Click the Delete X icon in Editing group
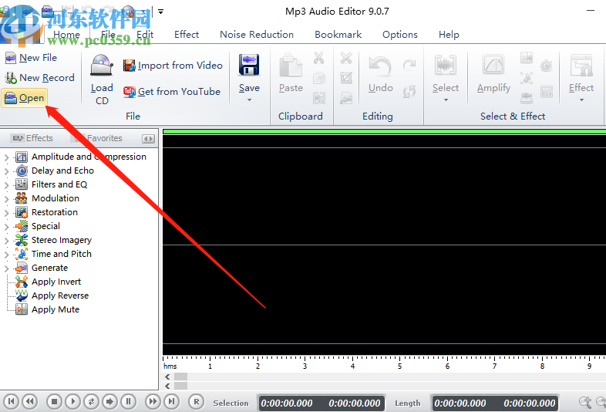The image size is (606, 412). (x=346, y=58)
